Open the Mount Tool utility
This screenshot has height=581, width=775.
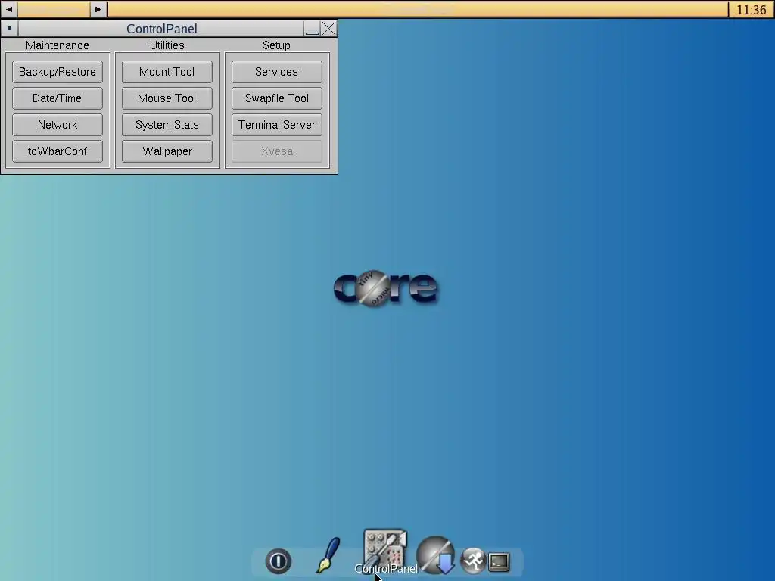click(167, 72)
